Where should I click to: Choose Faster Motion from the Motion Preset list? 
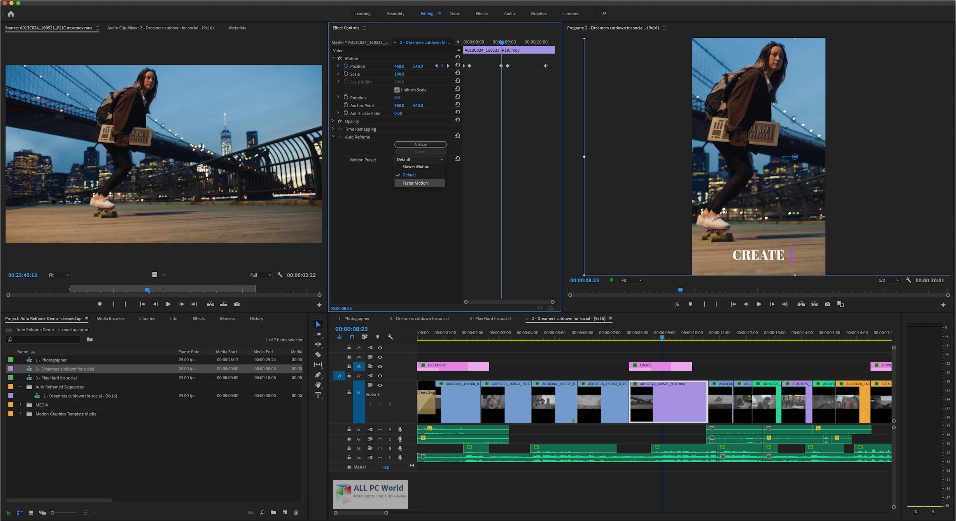click(415, 183)
